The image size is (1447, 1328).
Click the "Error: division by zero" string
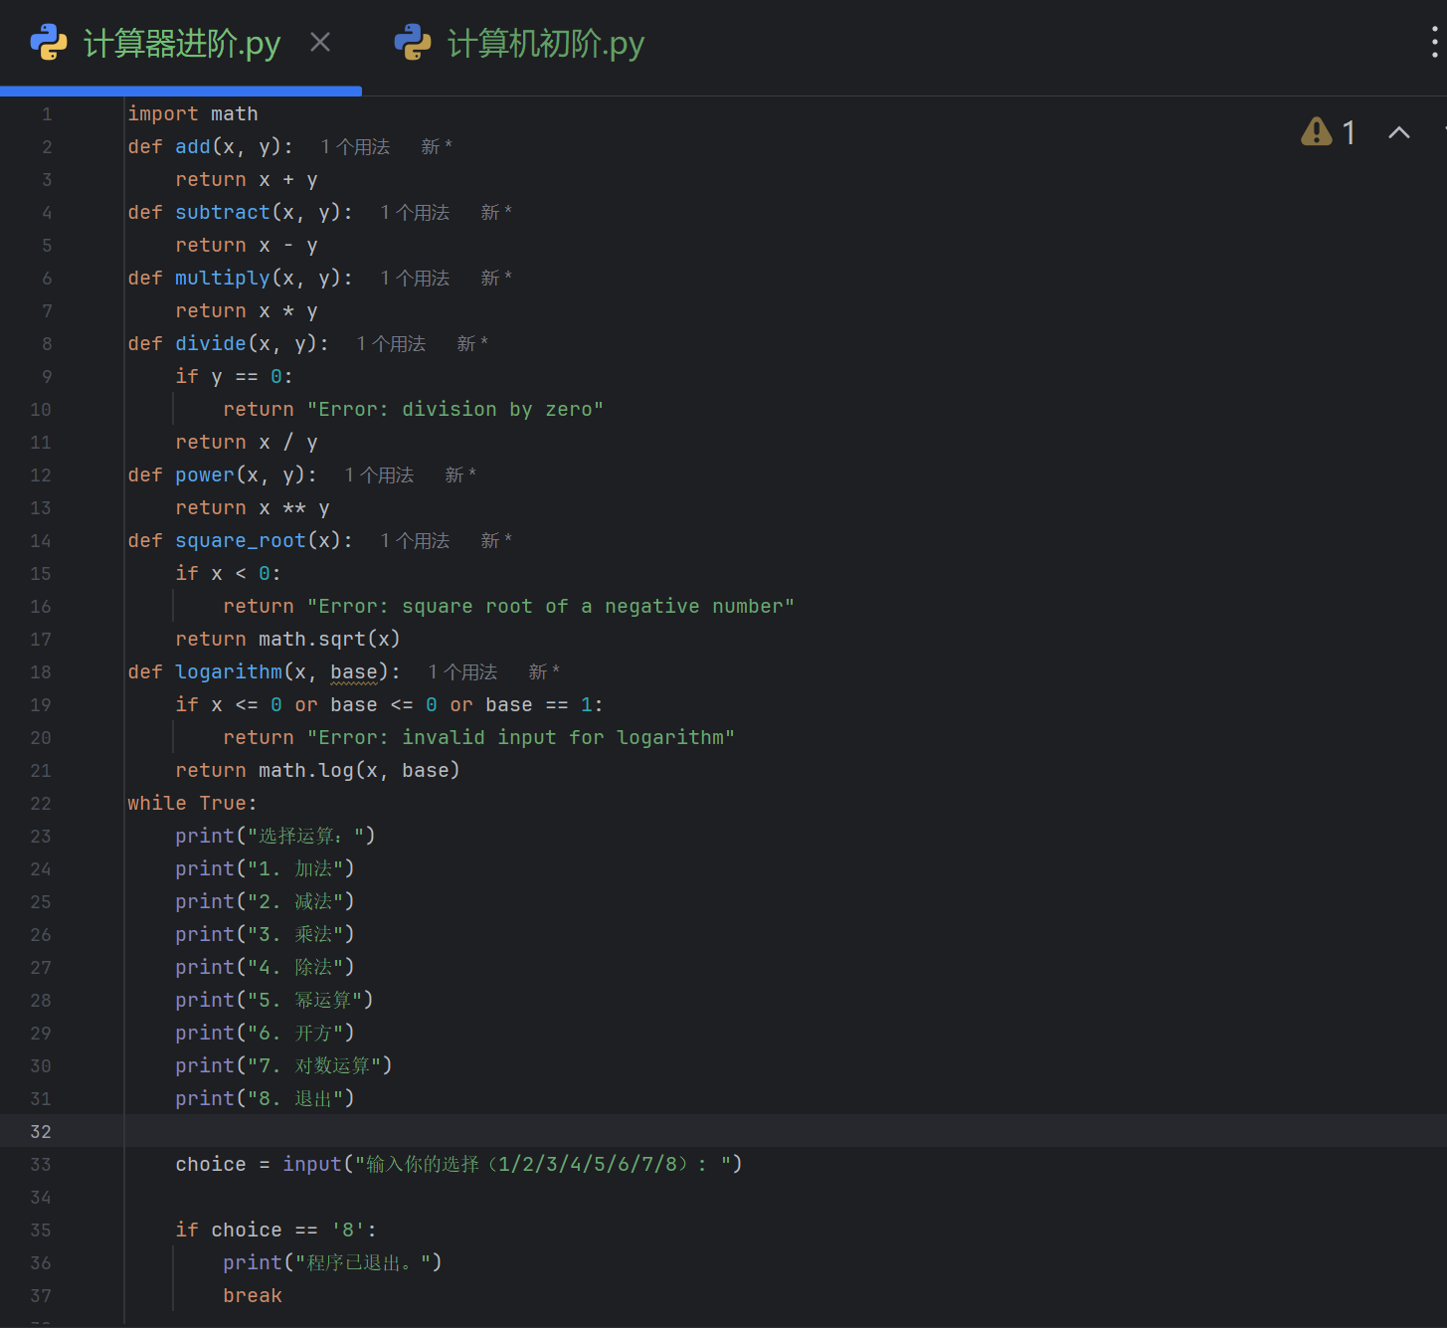point(455,410)
